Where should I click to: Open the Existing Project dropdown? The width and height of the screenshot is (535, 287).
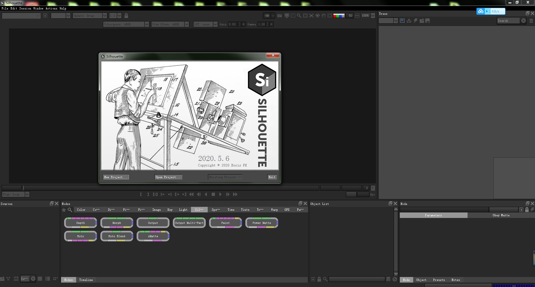coord(225,177)
